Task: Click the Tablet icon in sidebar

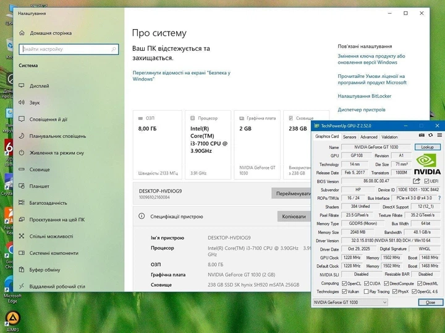Action: 22,186
